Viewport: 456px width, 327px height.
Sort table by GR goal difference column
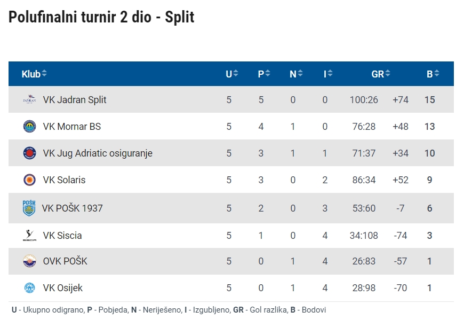pyautogui.click(x=381, y=74)
